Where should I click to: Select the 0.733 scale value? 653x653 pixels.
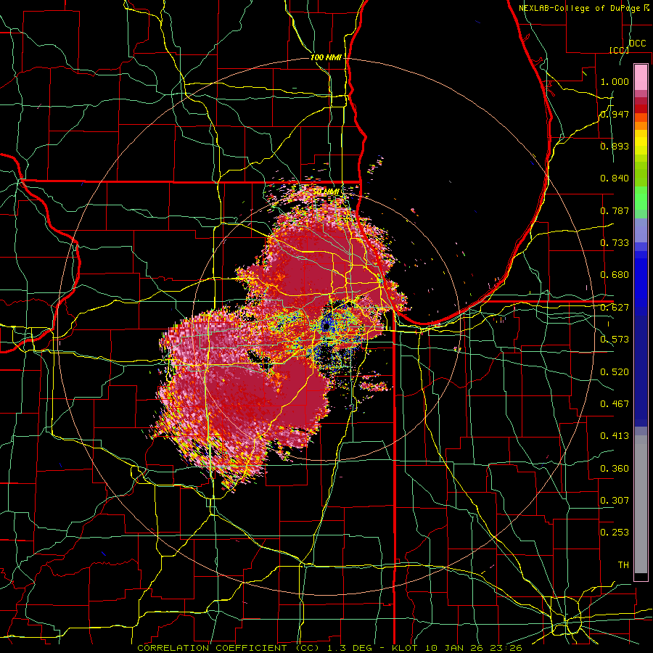tap(615, 243)
